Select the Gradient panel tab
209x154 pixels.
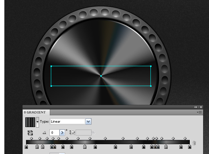pyautogui.click(x=36, y=113)
